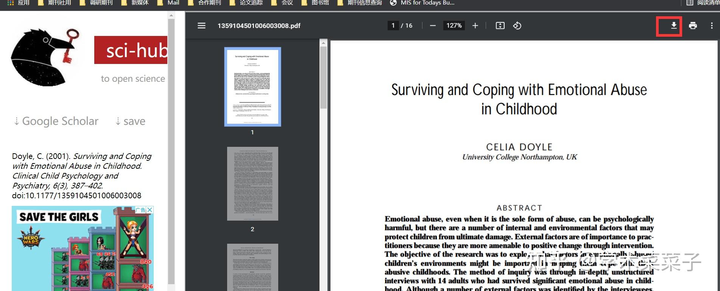Open the 合作期刊 bookmark folder
720x291 pixels.
[205, 3]
